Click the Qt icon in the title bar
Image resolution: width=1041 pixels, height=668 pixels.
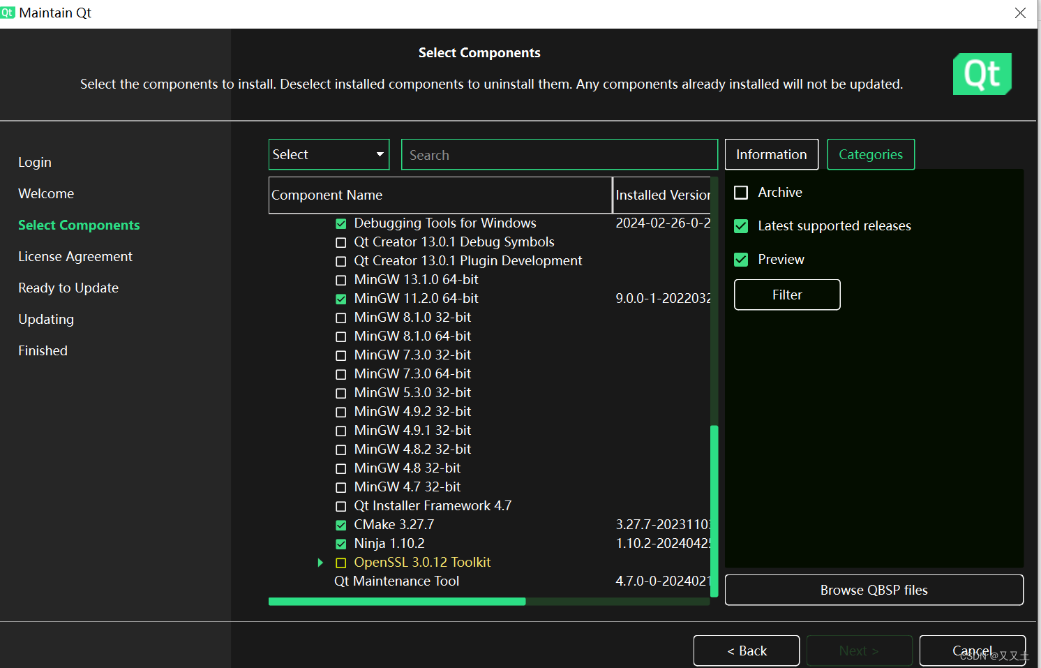(8, 13)
